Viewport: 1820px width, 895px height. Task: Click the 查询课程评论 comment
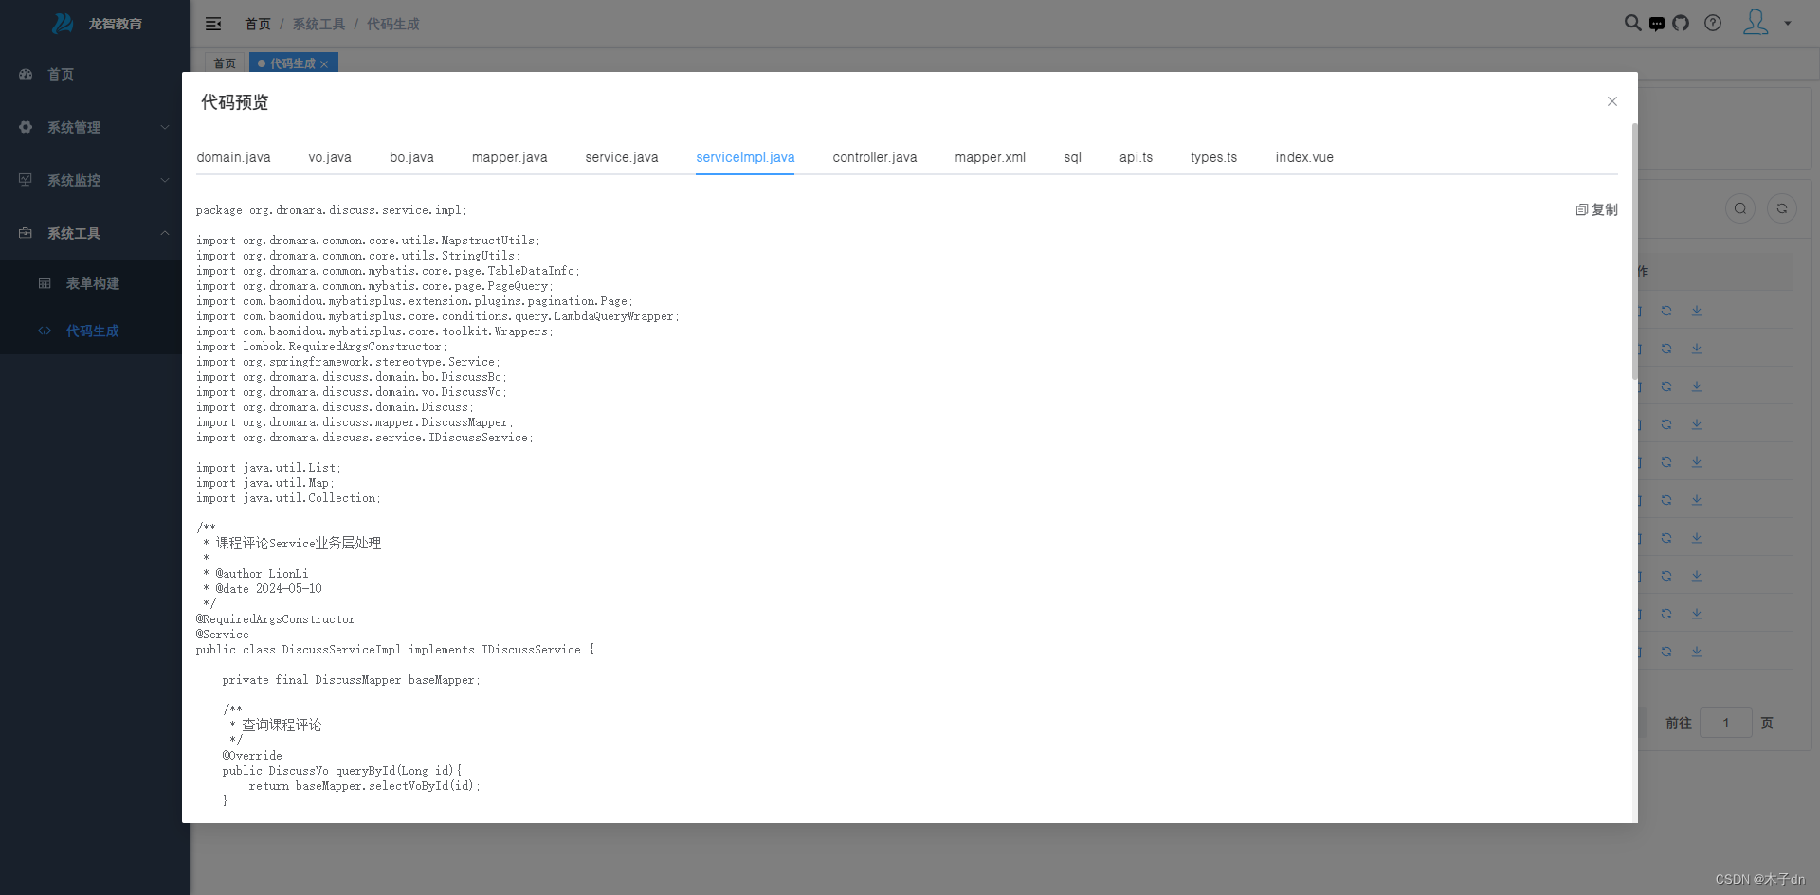click(x=282, y=725)
